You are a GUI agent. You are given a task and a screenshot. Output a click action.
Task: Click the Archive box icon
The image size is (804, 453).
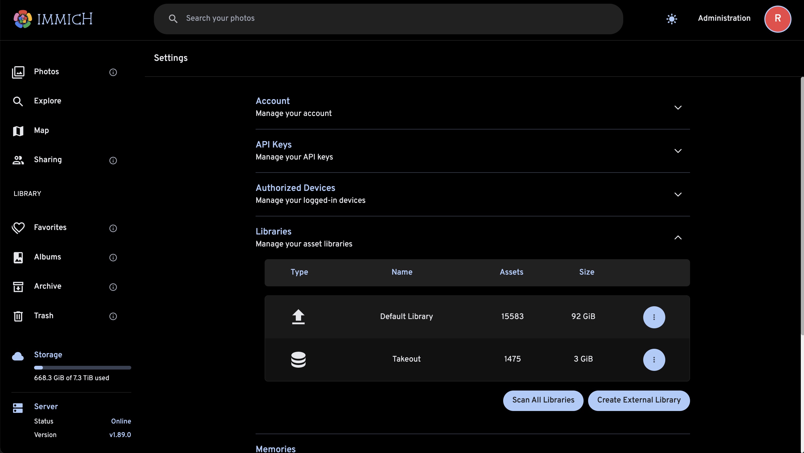18,287
